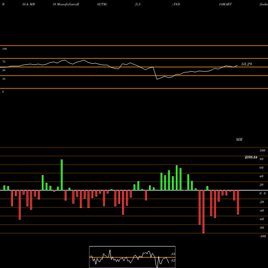268x268 pixels.
Task: Click 'SI & MR' in the chart header
Action: tap(28, 4)
